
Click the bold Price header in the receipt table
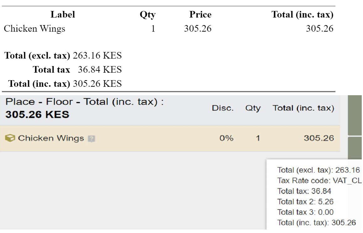[200, 14]
